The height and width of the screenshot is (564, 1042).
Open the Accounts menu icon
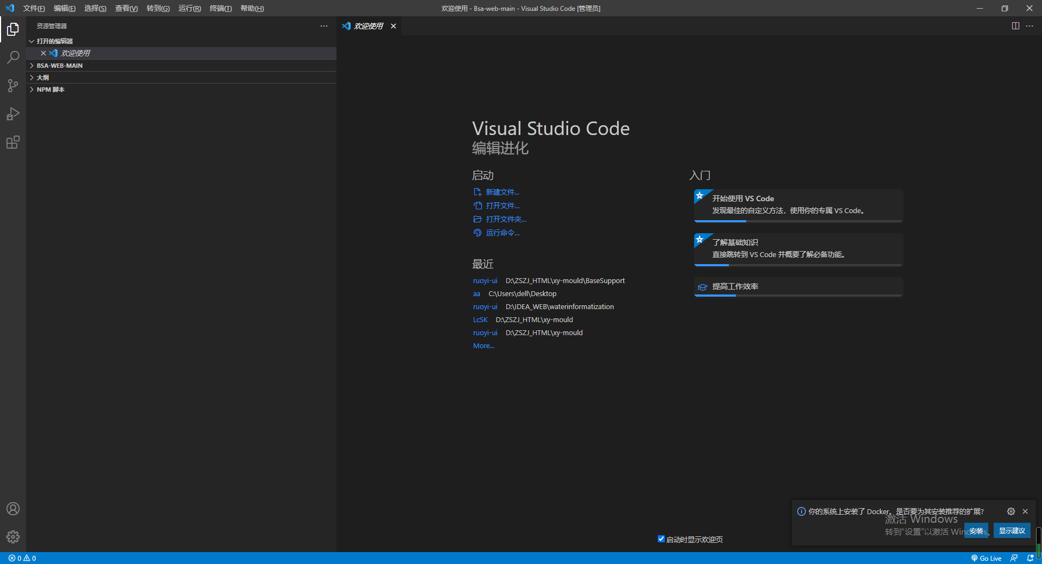13,509
